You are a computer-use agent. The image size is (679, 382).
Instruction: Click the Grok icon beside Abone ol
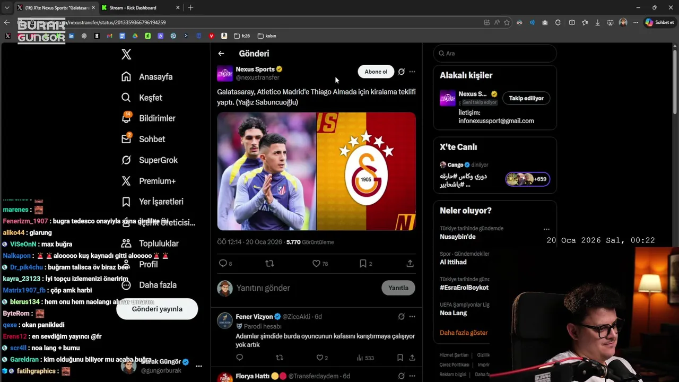pyautogui.click(x=402, y=72)
